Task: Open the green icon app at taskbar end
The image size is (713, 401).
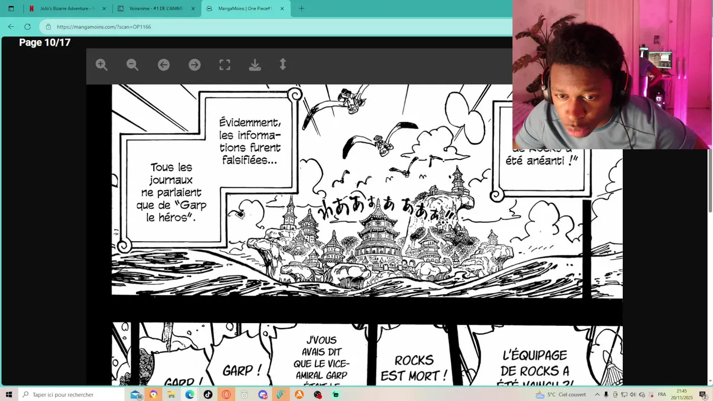Action: (x=335, y=394)
